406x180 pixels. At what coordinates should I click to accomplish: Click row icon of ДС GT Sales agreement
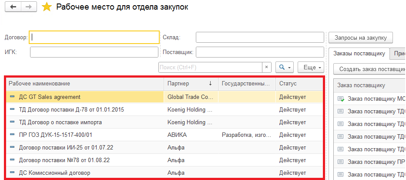click(x=12, y=97)
